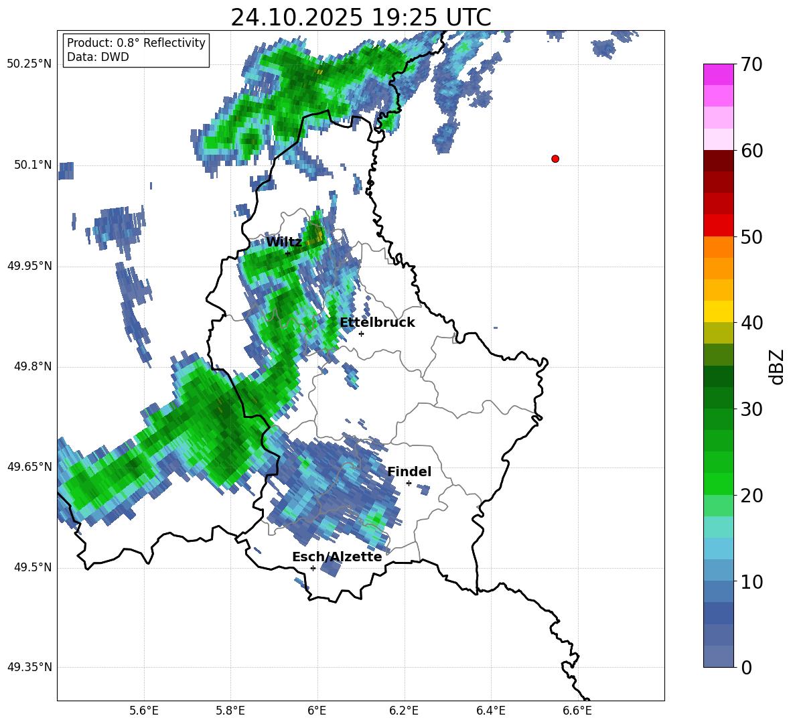Image resolution: width=793 pixels, height=724 pixels.
Task: Click the 0 value on the colorbar
Action: tap(747, 668)
